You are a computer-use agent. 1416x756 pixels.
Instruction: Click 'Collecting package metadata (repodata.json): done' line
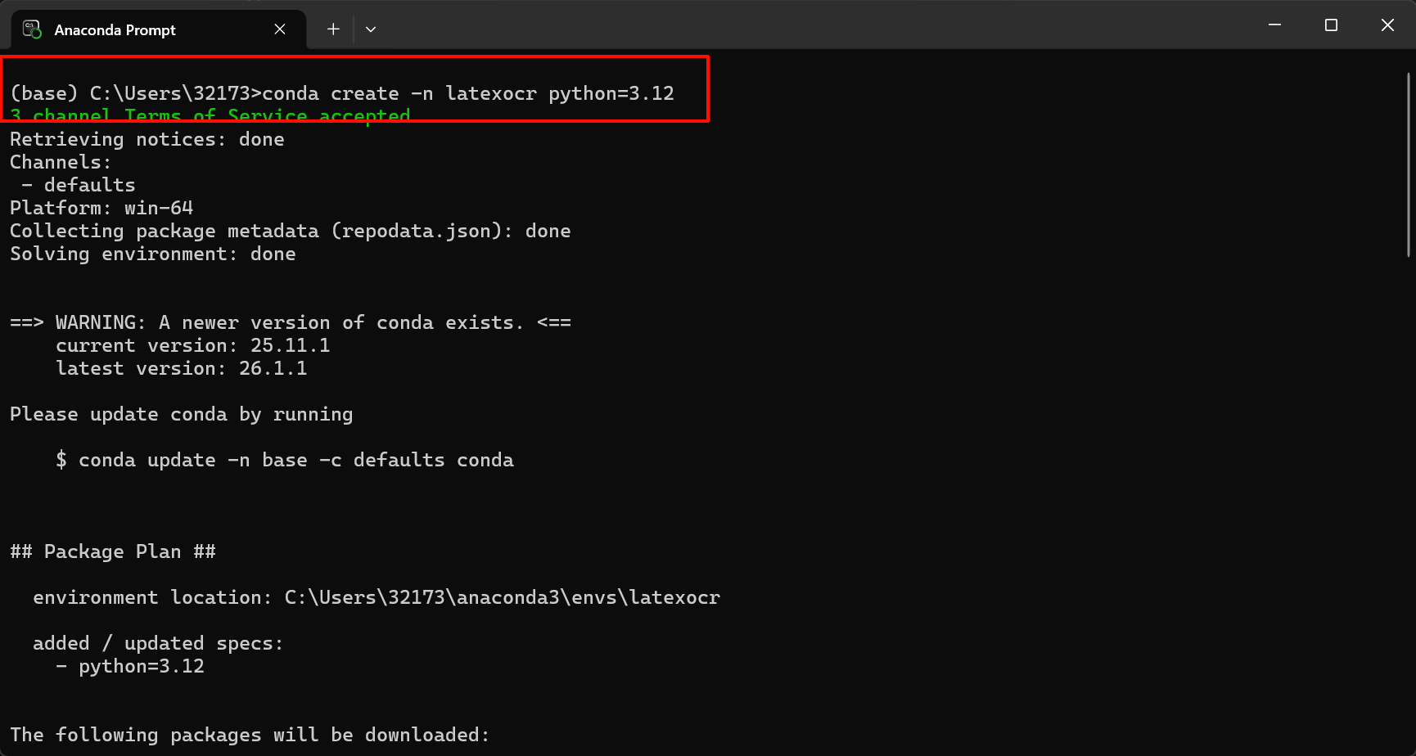click(291, 232)
